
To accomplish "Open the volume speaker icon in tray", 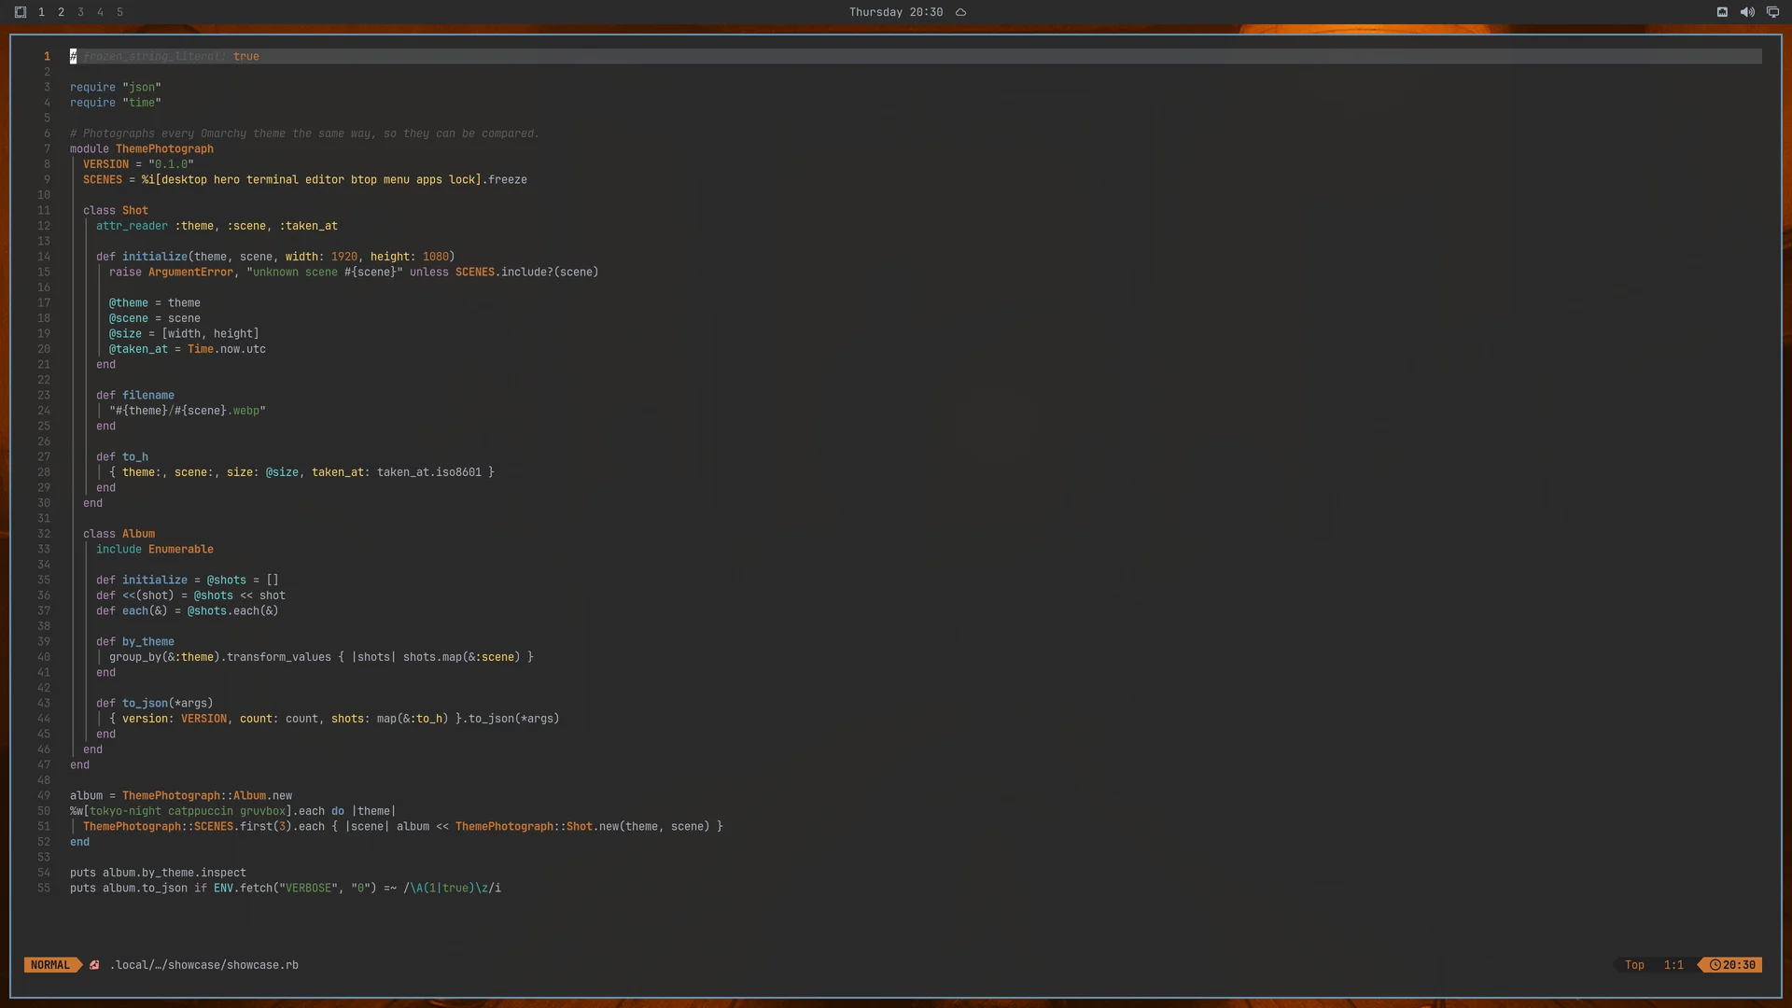I will click(x=1747, y=12).
